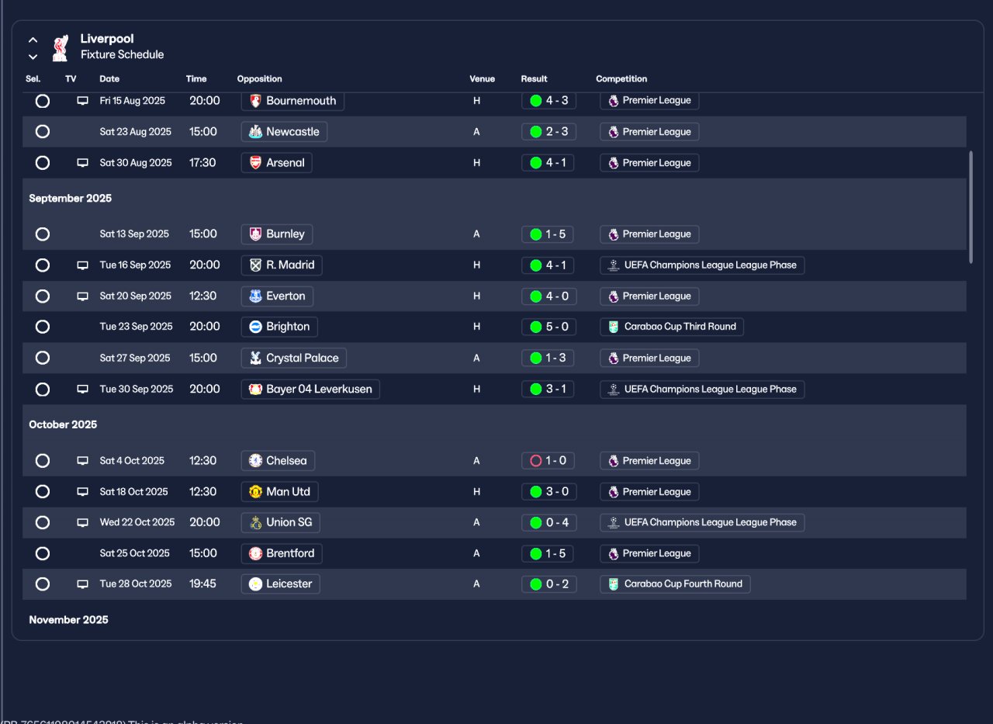Open the 2 - 3 result against Newcastle
Screen dimensions: 993x724
[x=548, y=132]
